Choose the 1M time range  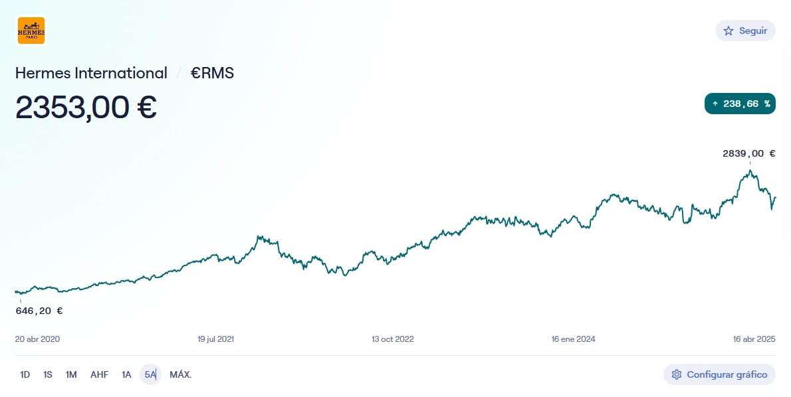click(x=71, y=374)
